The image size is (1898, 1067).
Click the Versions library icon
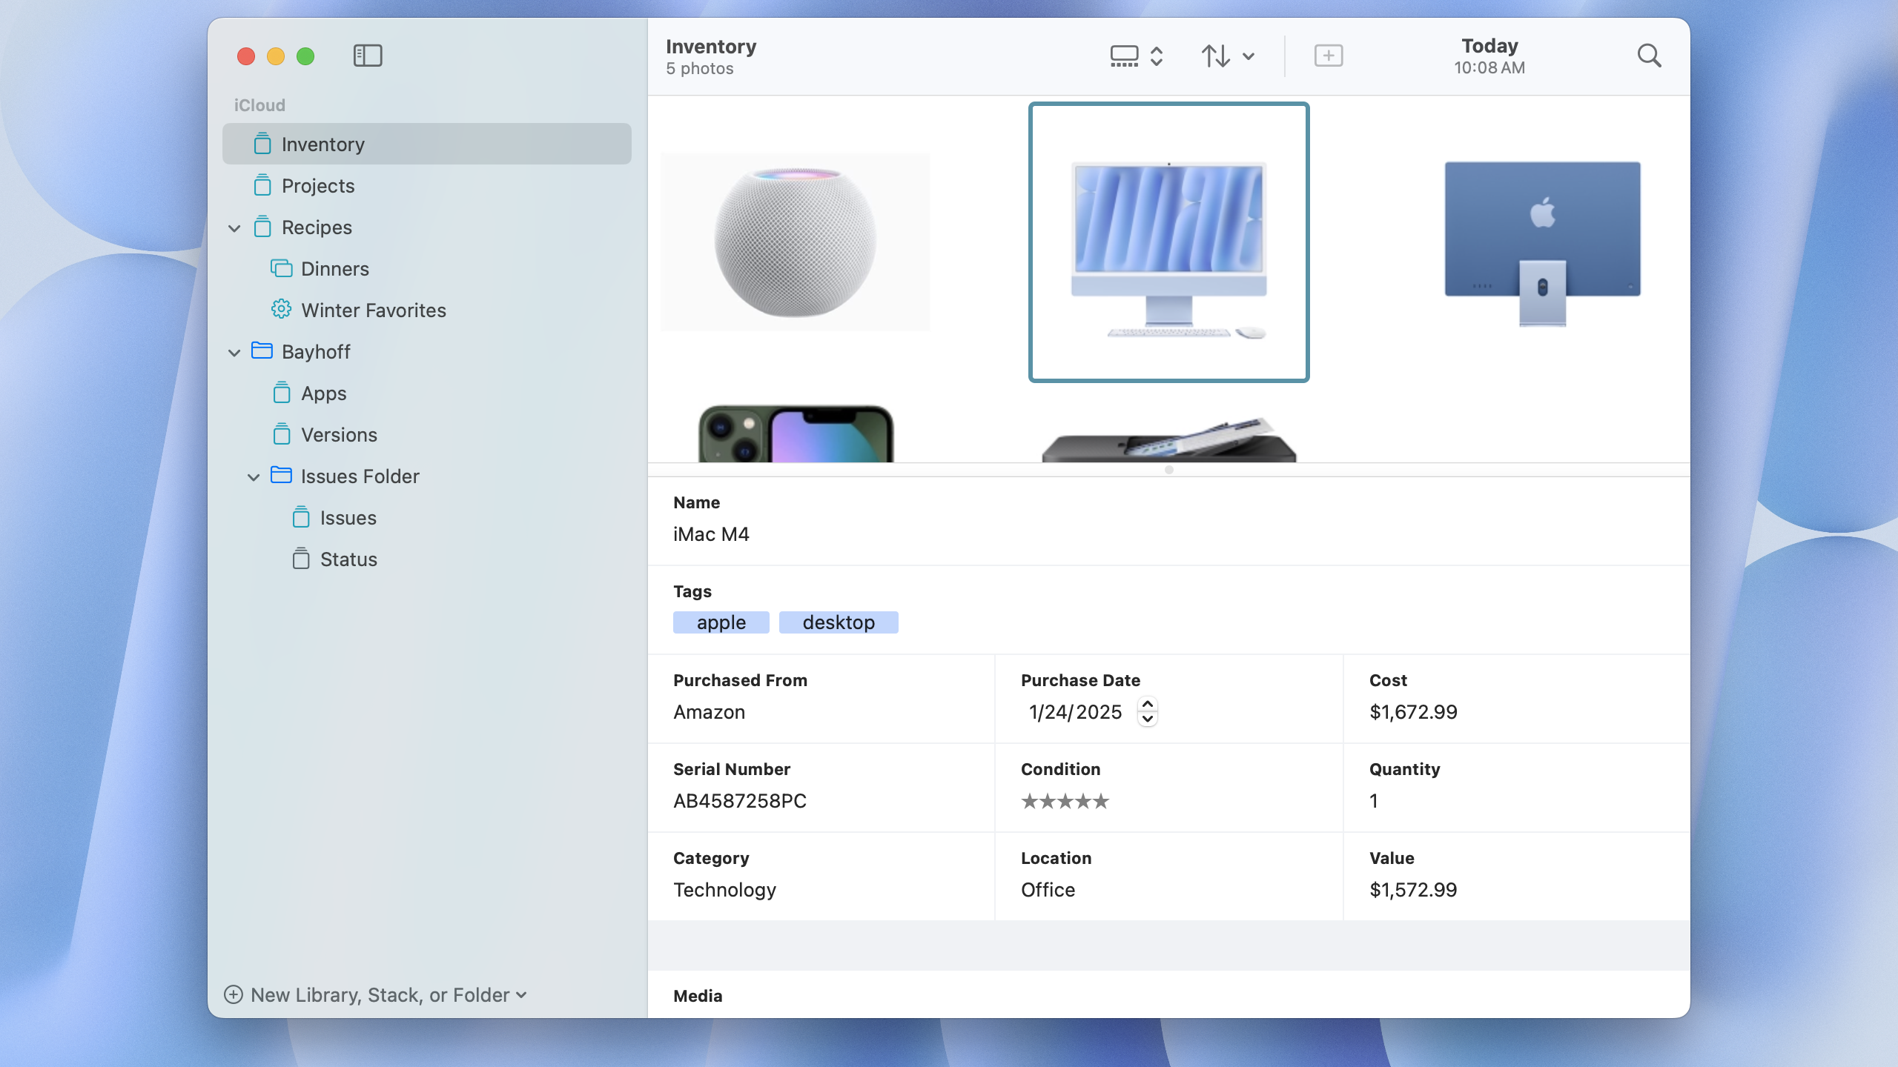point(282,434)
